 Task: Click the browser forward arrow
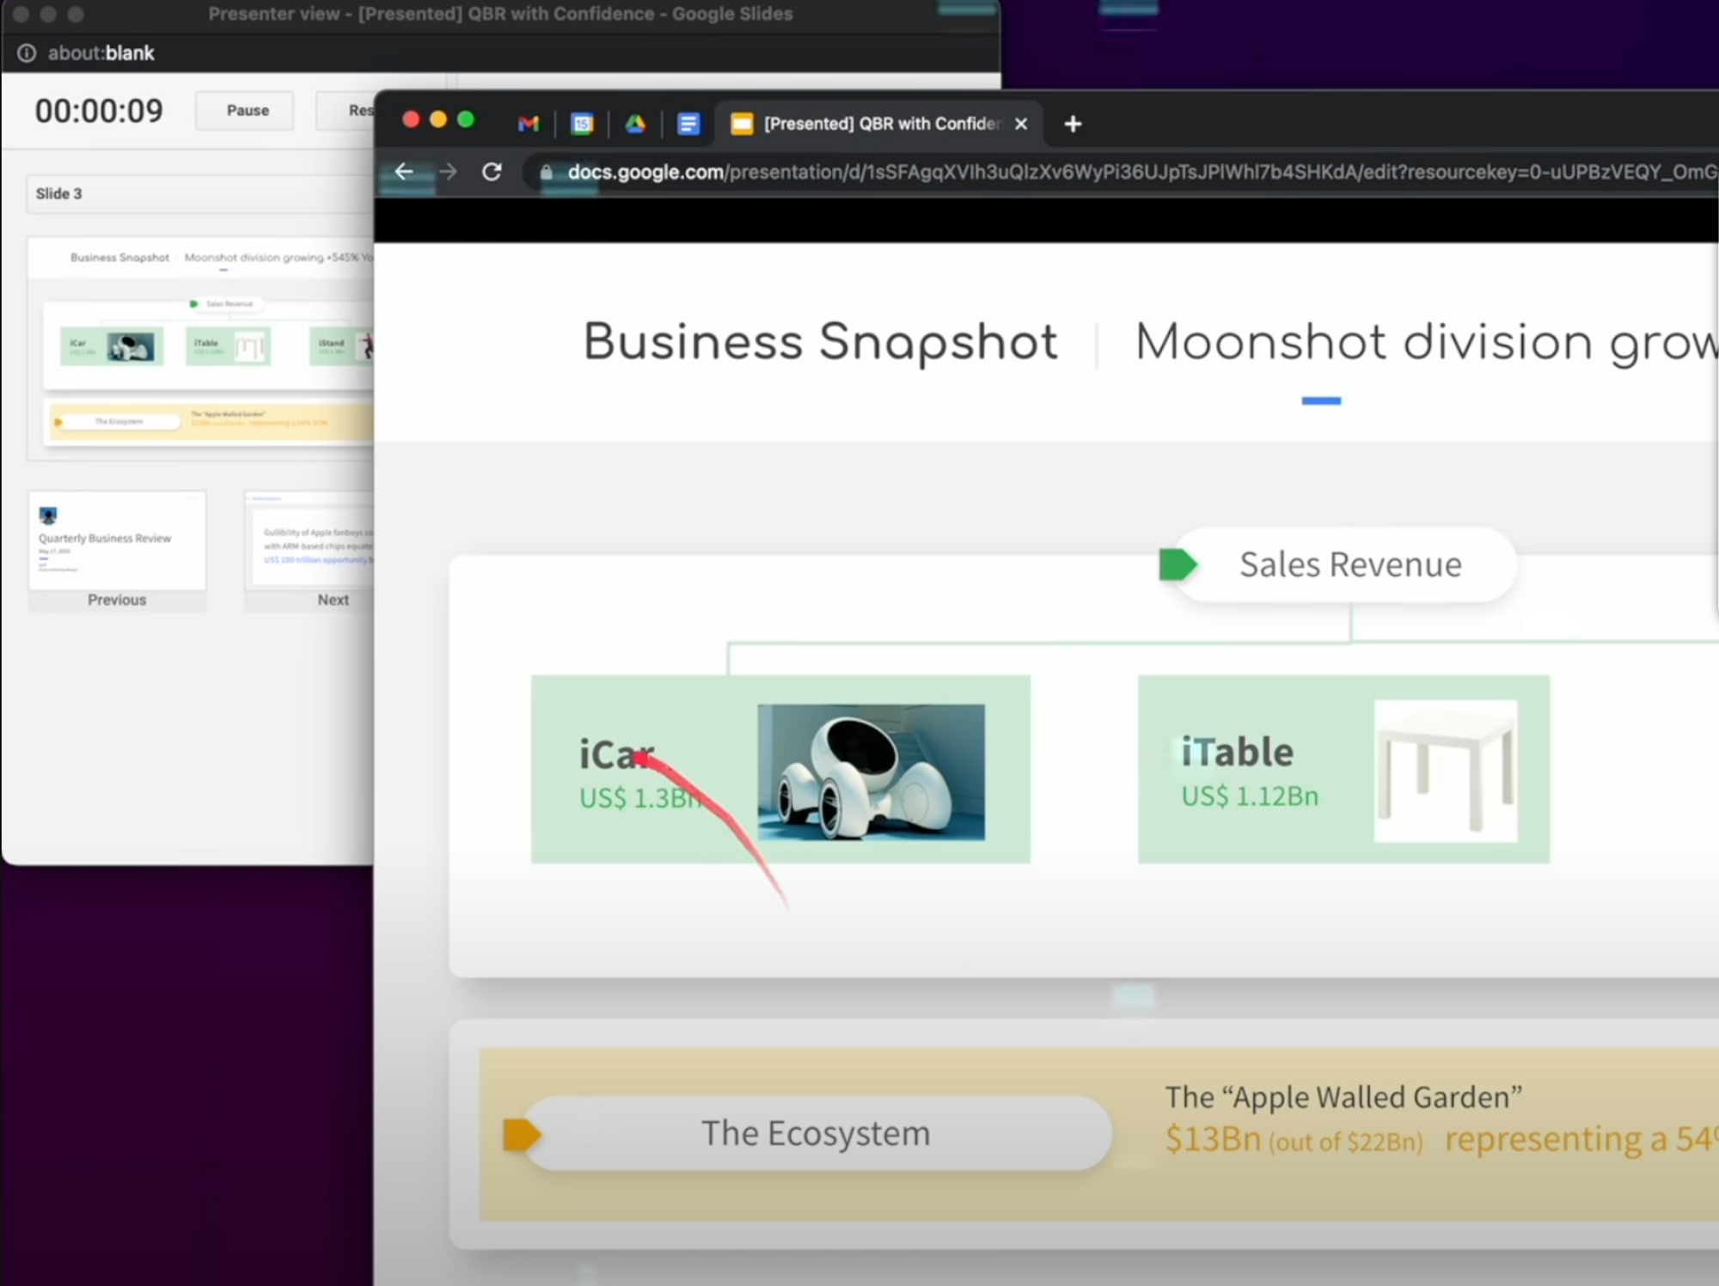(x=448, y=172)
